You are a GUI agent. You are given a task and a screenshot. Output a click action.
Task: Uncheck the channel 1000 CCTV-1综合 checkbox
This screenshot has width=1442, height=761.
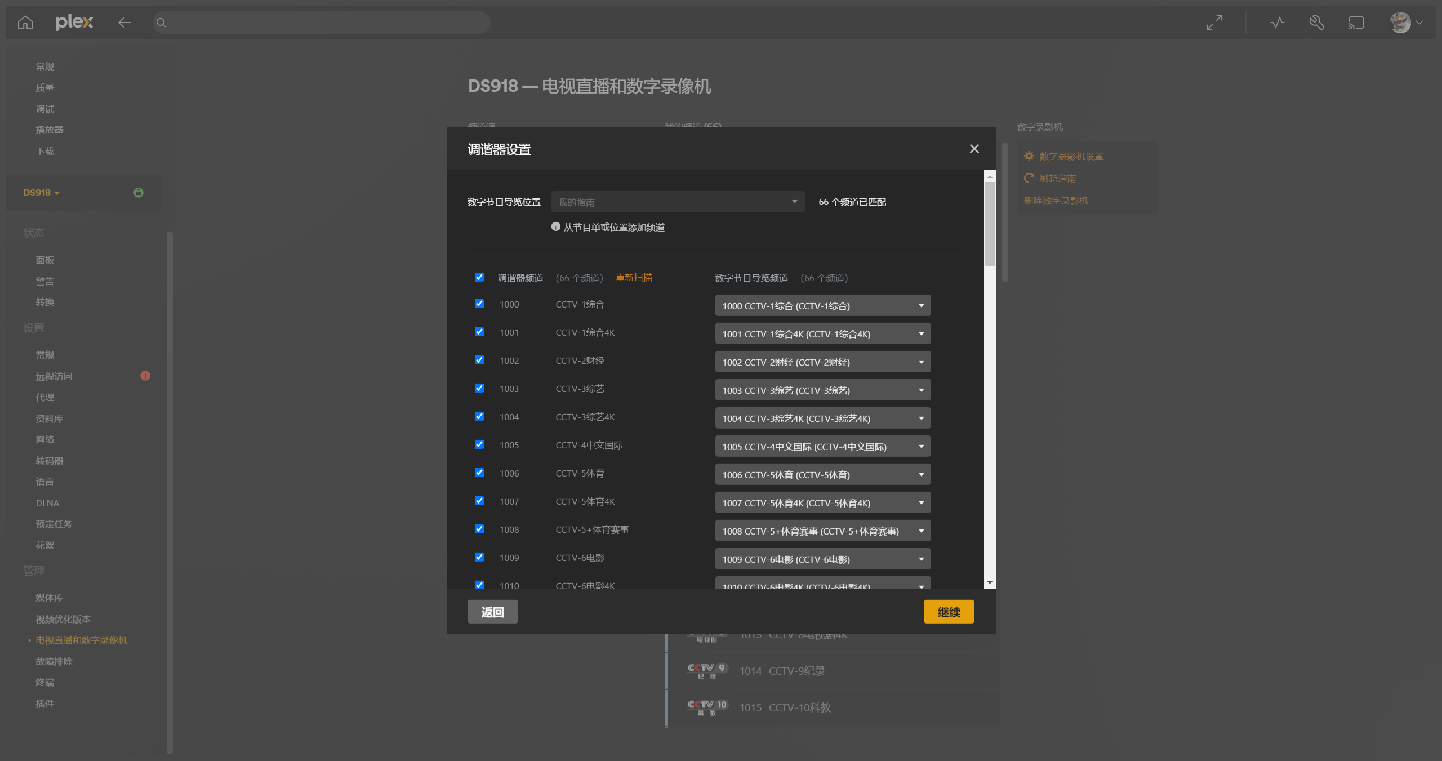click(479, 304)
